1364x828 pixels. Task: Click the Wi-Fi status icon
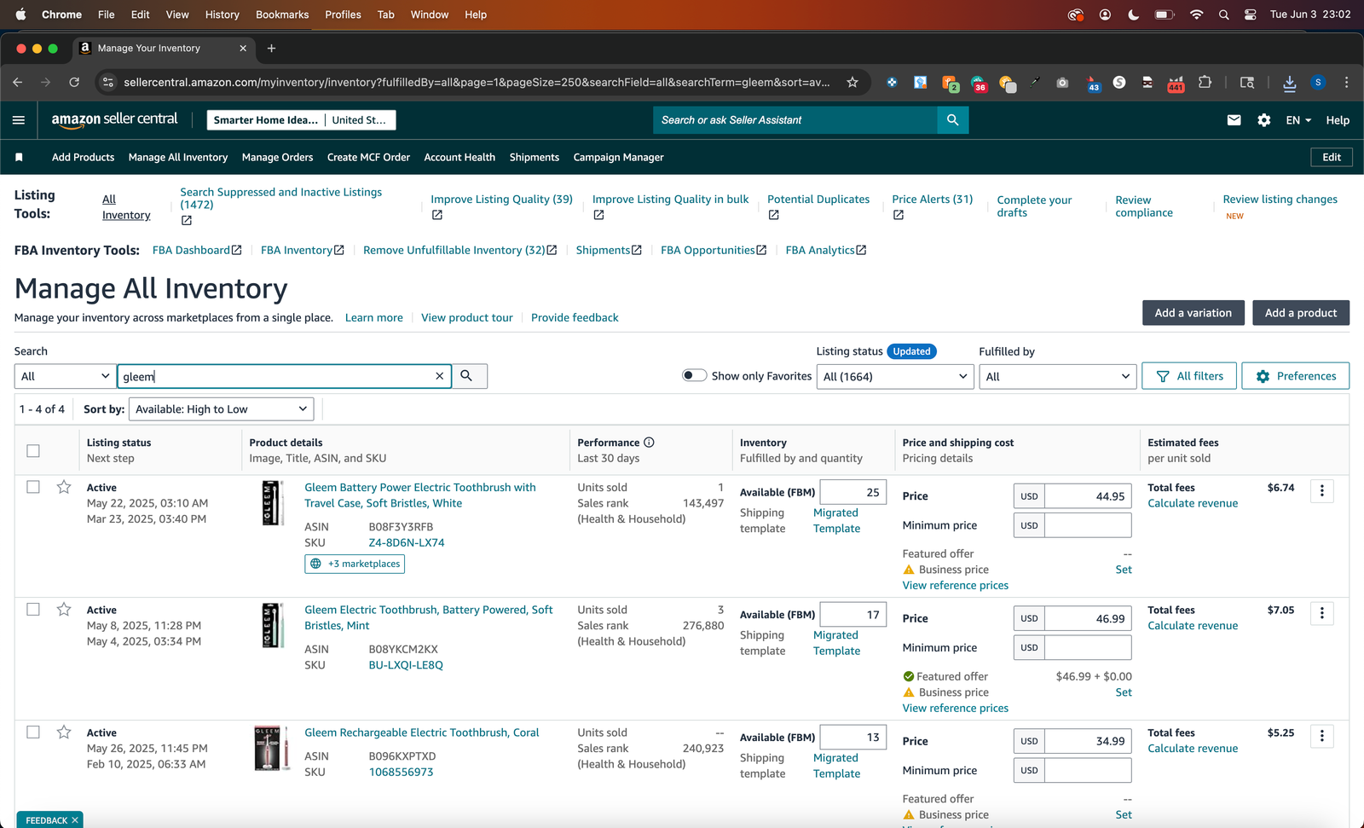(1196, 14)
